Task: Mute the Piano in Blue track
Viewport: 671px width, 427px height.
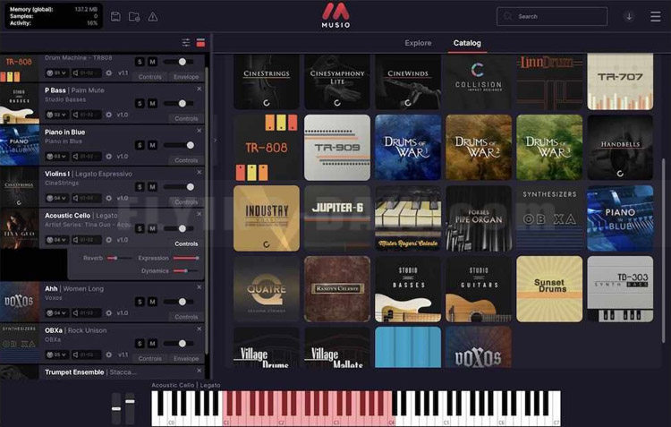Action: coord(152,145)
